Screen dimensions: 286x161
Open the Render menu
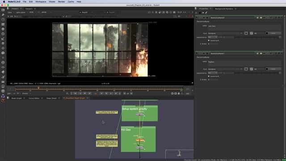click(x=62, y=2)
